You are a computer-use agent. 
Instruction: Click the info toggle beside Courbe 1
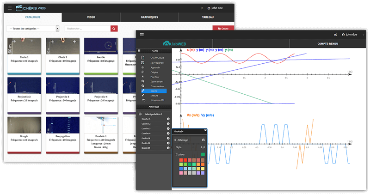click(168, 119)
